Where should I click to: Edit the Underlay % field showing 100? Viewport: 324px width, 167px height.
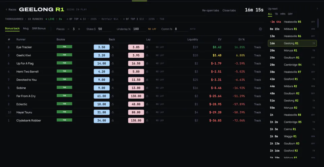(139, 29)
